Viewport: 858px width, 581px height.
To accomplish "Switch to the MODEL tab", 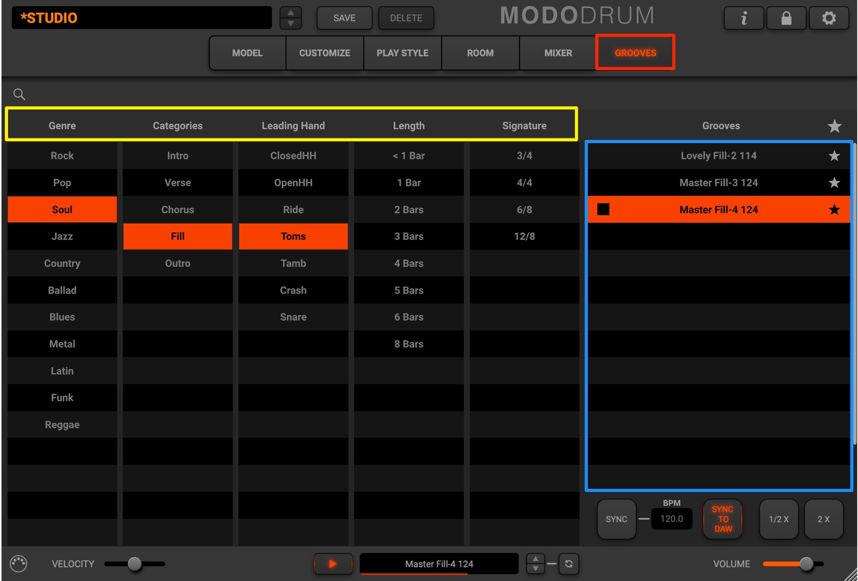I will (247, 53).
